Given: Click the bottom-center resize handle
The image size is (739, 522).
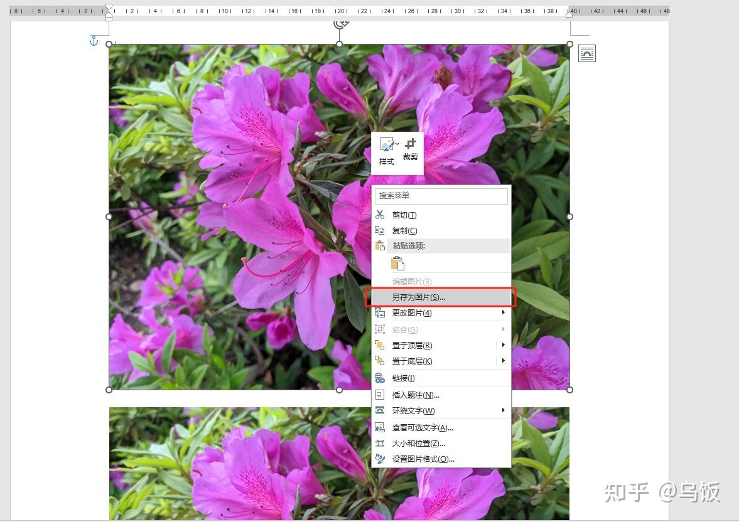Looking at the screenshot, I should click(339, 390).
